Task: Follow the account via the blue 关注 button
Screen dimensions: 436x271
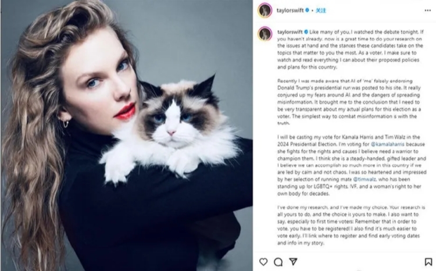Action: click(x=321, y=10)
